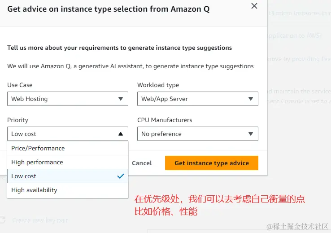The image size is (331, 233).
Task: Open the Web/App Server workload selector
Action: pos(197,99)
